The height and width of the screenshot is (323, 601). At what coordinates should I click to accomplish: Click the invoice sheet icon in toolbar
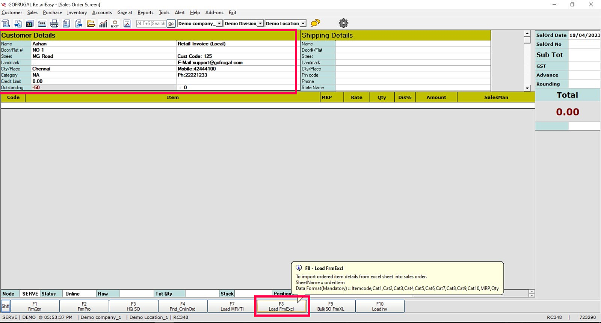click(6, 23)
